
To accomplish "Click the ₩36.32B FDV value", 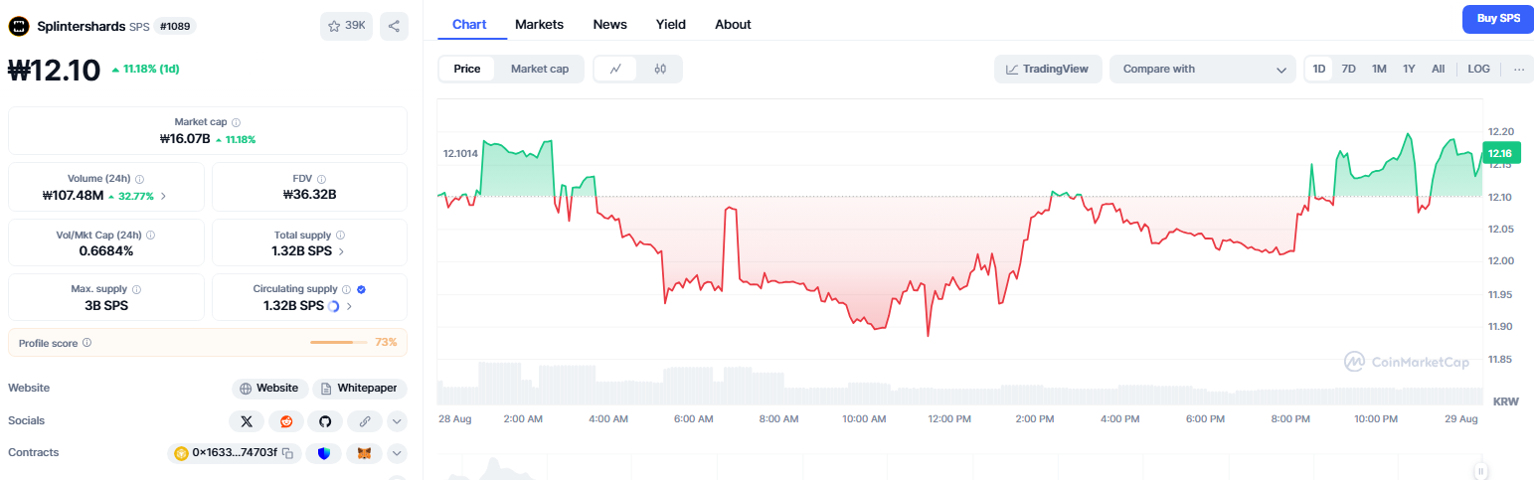I will [309, 195].
